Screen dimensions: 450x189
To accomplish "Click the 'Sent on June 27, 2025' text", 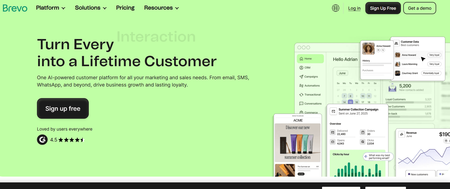I will (x=353, y=113).
